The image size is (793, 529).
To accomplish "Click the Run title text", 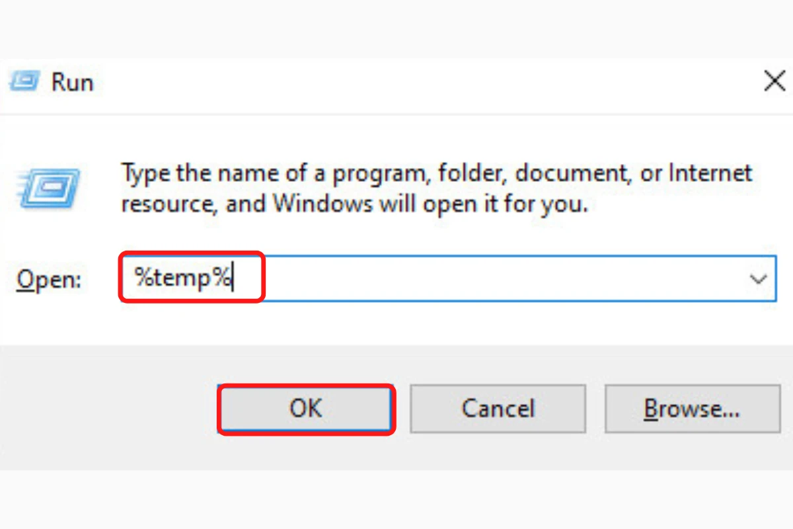I will (x=73, y=82).
